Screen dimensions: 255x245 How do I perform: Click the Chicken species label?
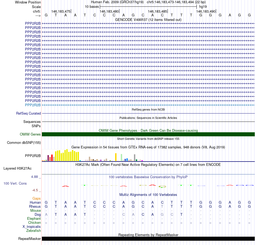(34, 222)
